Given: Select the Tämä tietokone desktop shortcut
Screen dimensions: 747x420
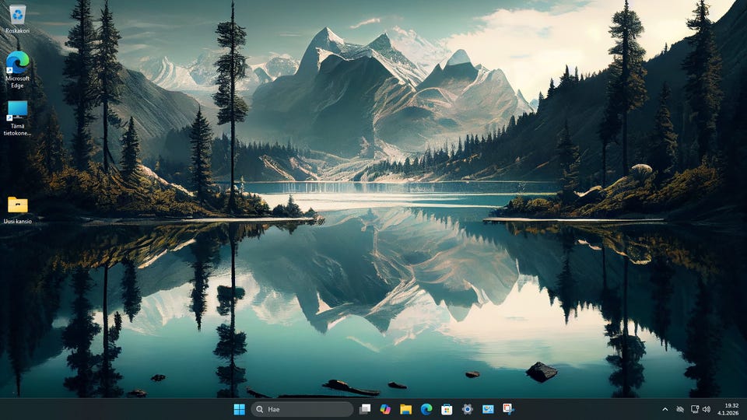Looking at the screenshot, I should 17,118.
